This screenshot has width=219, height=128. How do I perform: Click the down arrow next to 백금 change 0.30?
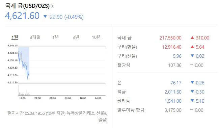coord(192,92)
